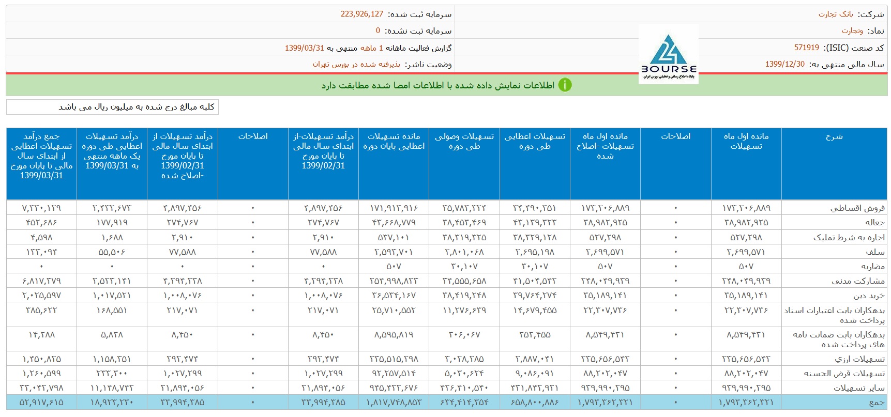The image size is (891, 417).
Task: Click registered capital value '223,926,127'
Action: coord(362,14)
